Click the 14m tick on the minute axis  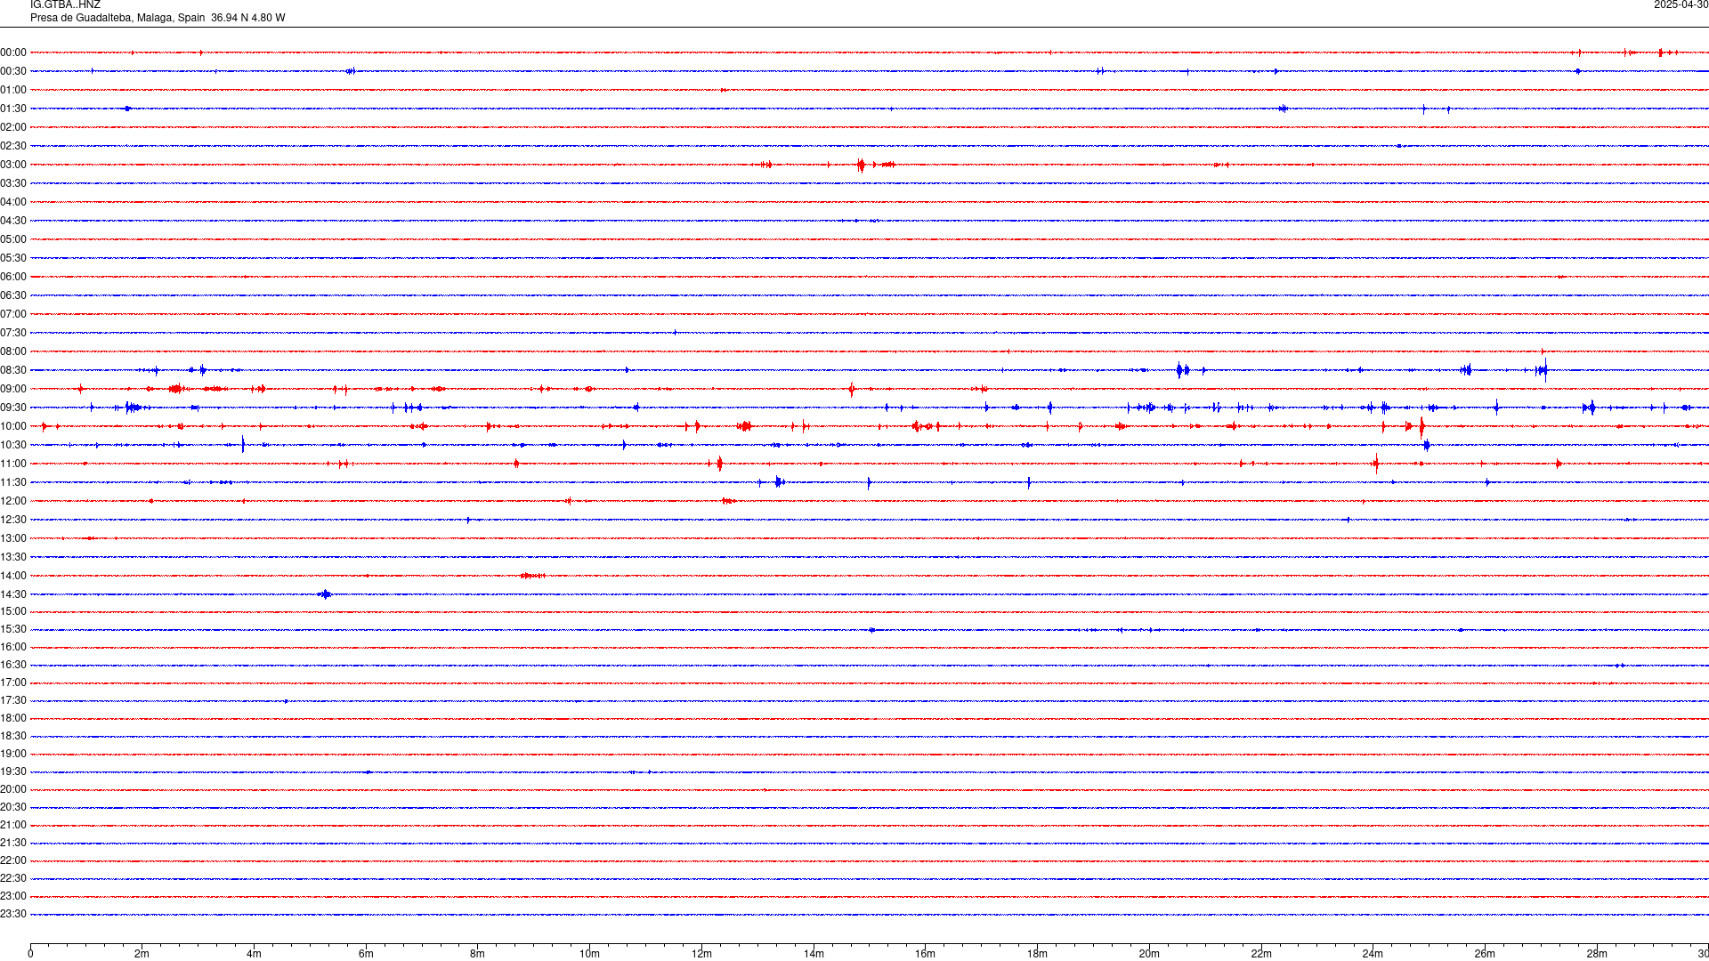(814, 954)
